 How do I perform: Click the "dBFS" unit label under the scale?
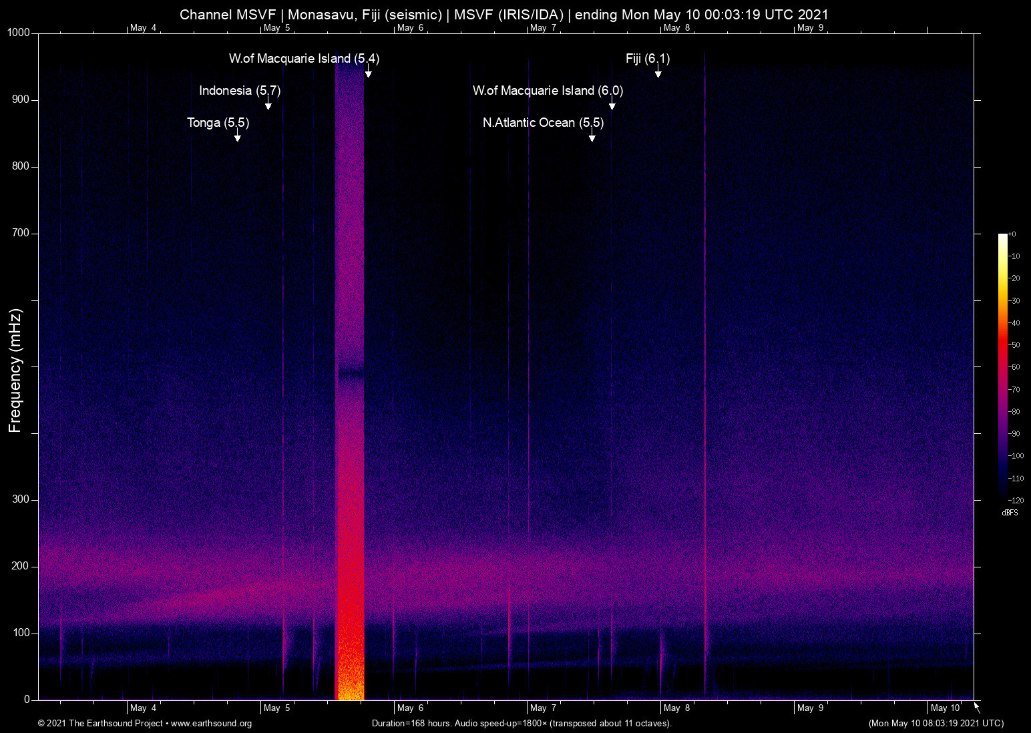coord(1010,513)
